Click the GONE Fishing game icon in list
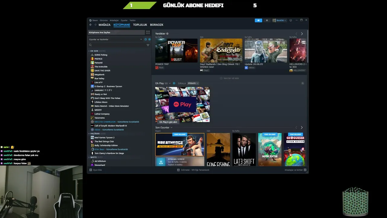The image size is (387, 218). click(x=92, y=55)
